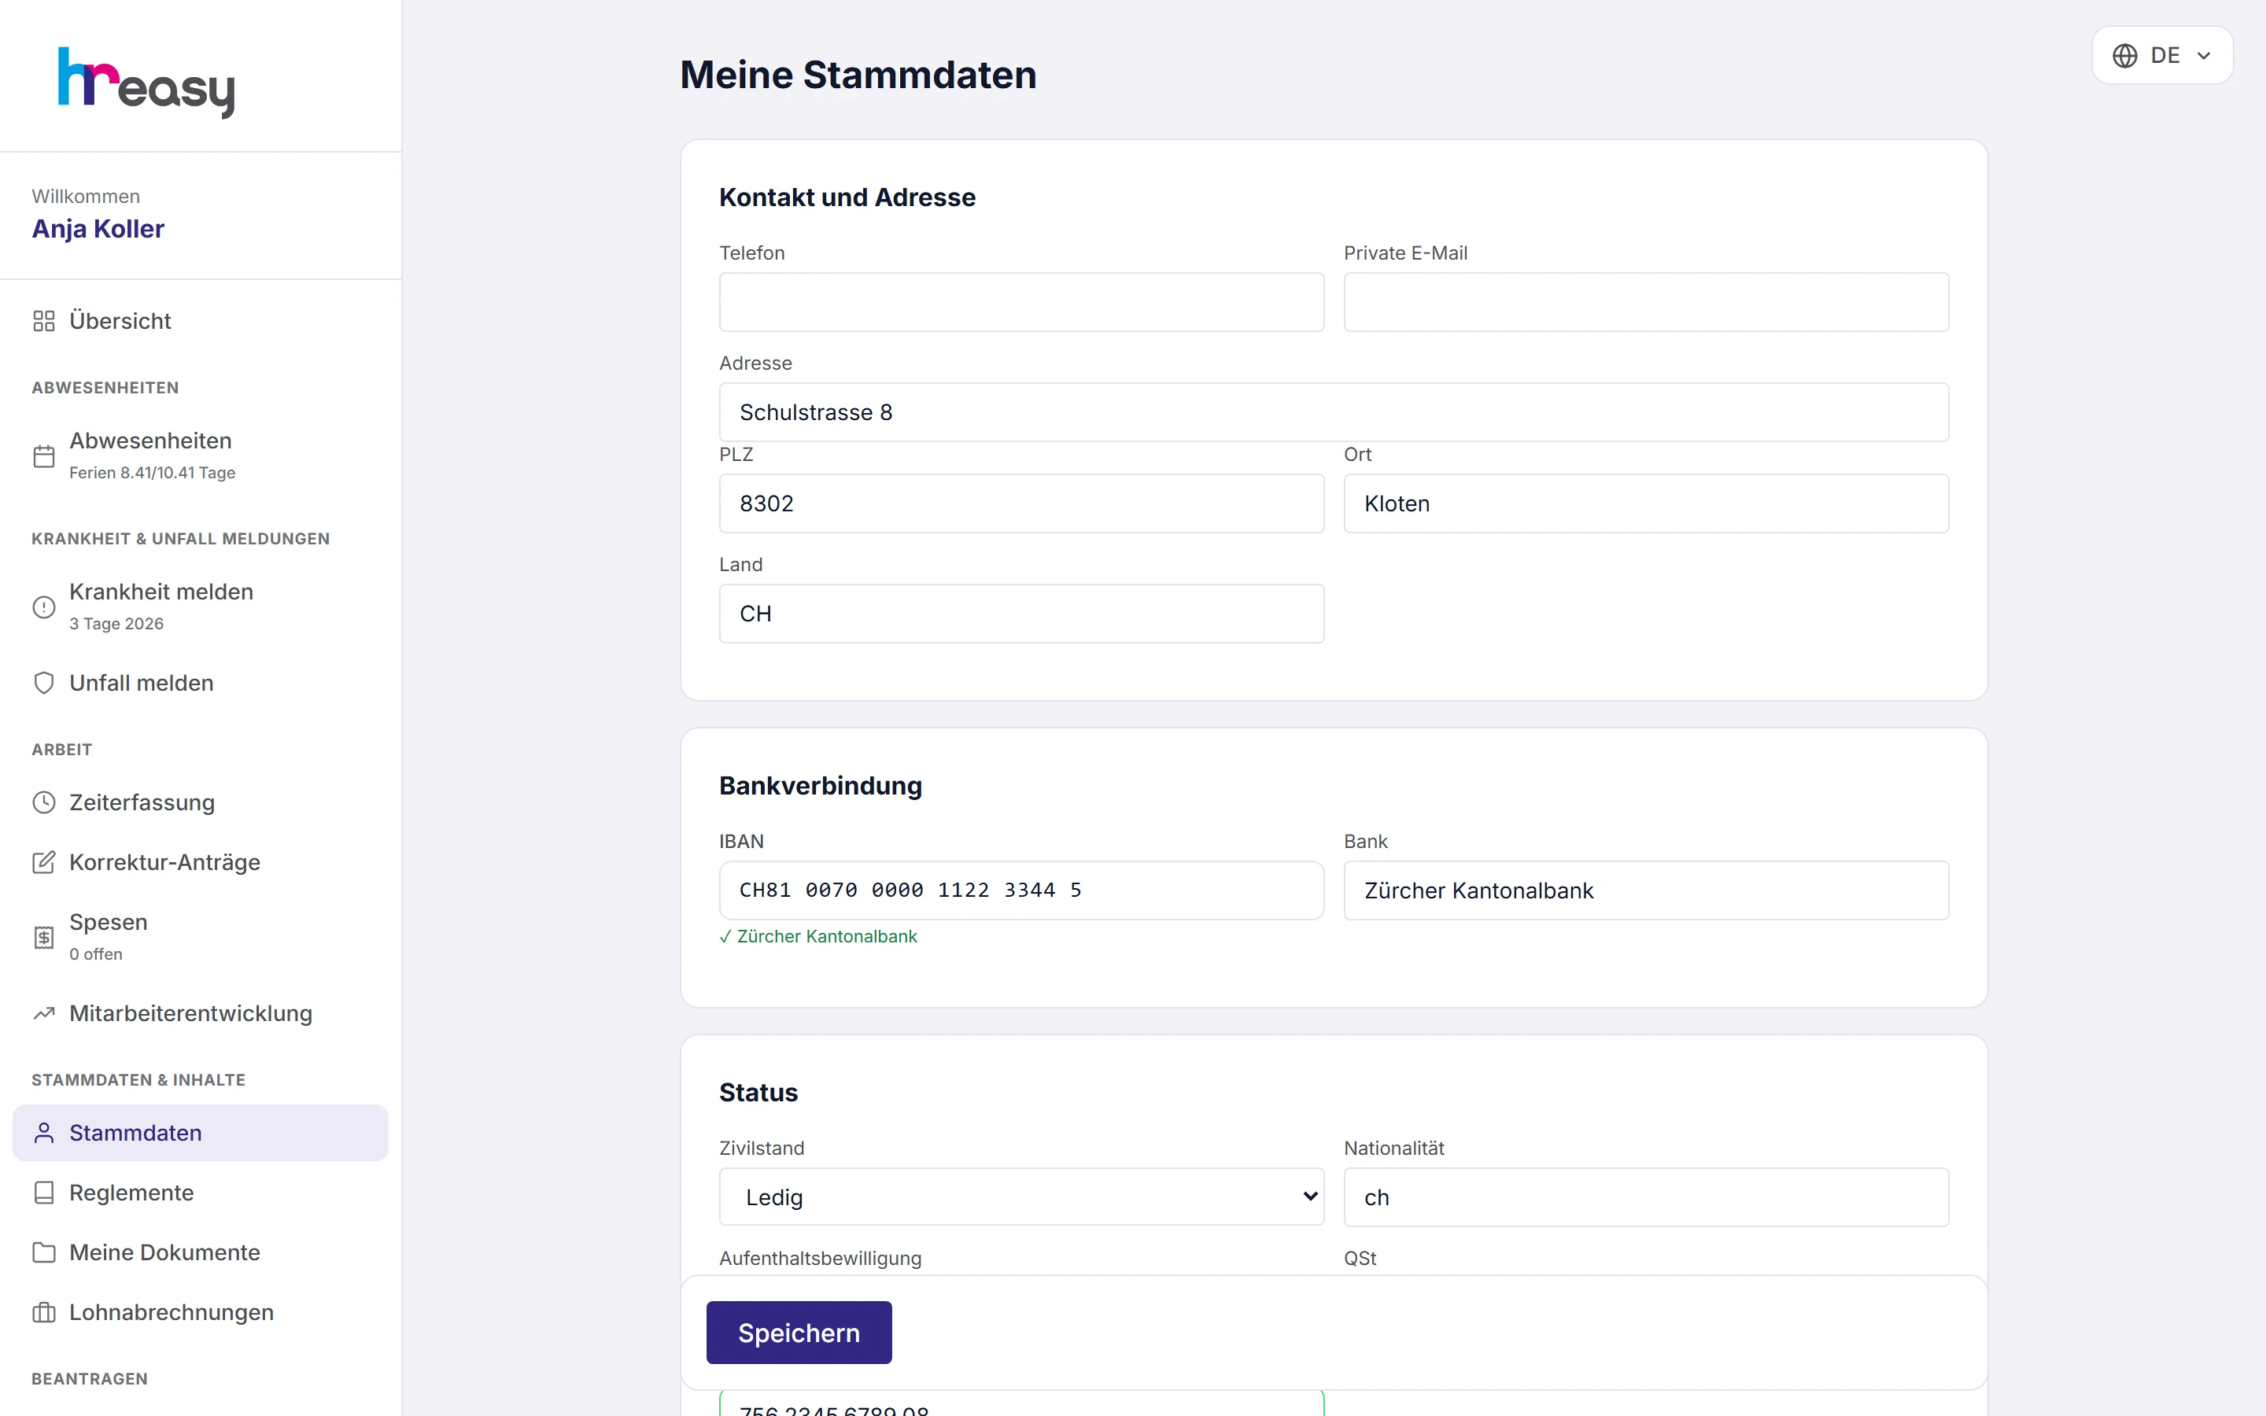Click the Meine Dokumente folder icon
This screenshot has width=2266, height=1416.
pyautogui.click(x=44, y=1253)
